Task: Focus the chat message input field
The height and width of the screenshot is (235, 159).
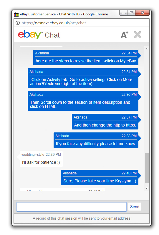Action: [x=72, y=207]
